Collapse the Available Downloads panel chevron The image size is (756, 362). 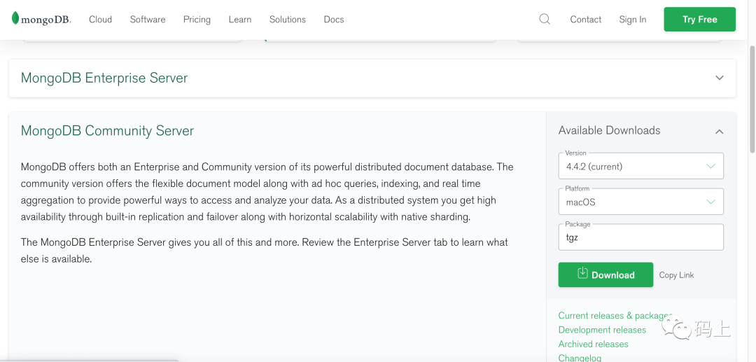[x=719, y=131]
